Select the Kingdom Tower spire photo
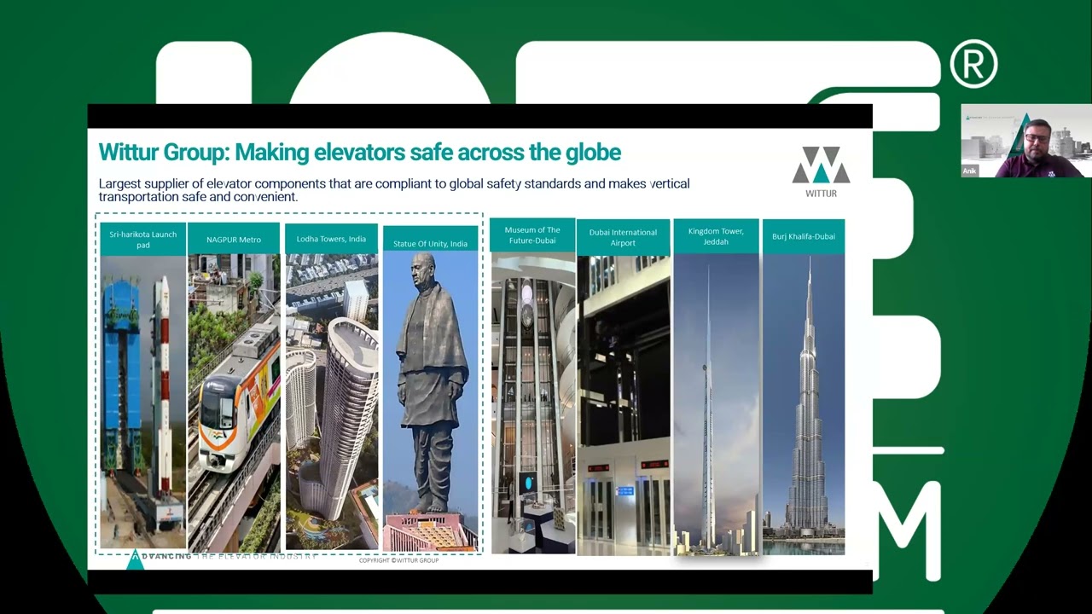 click(x=716, y=405)
